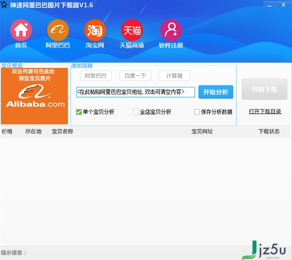The height and width of the screenshot is (260, 292).
Task: Click the shopping cart app icon in title bar
Action: [x=4, y=4]
